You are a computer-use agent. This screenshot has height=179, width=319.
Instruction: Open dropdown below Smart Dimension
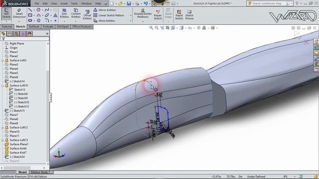19,21
